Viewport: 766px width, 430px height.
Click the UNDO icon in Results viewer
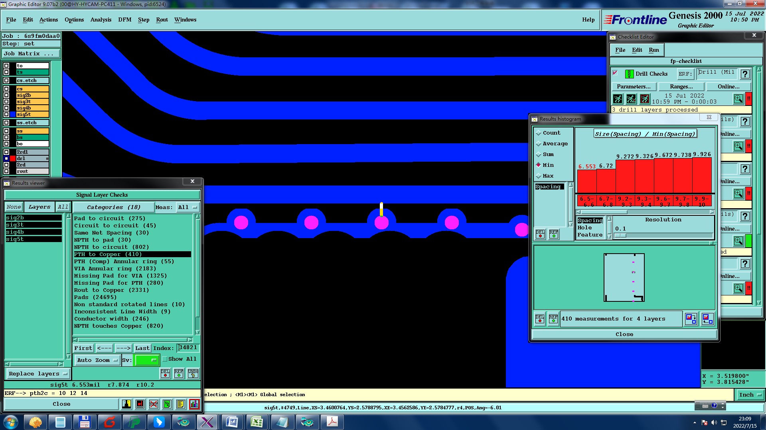[x=193, y=373]
